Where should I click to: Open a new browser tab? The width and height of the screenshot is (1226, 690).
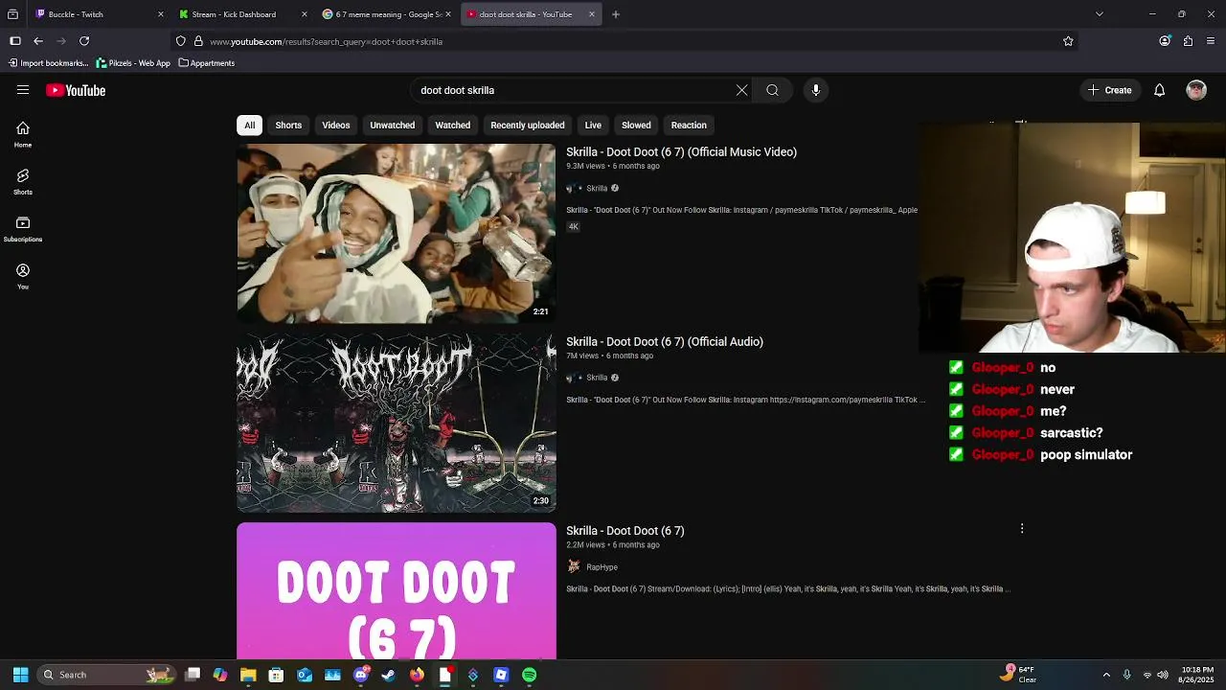(616, 14)
